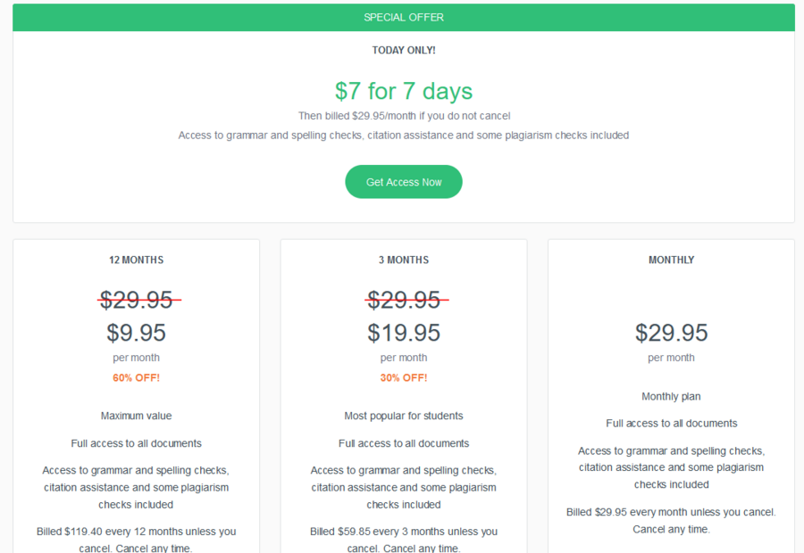Pick the MONTHLY plan heading
The height and width of the screenshot is (553, 804).
click(x=671, y=260)
